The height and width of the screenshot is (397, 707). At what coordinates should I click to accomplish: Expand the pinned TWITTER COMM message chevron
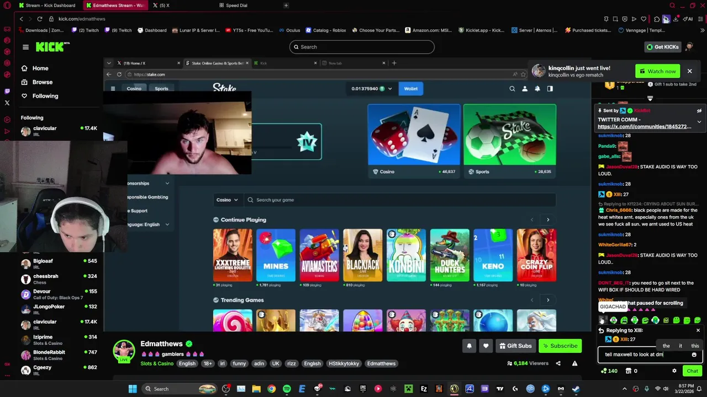(x=699, y=122)
